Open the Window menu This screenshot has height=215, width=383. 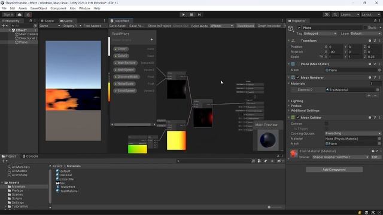84,8
